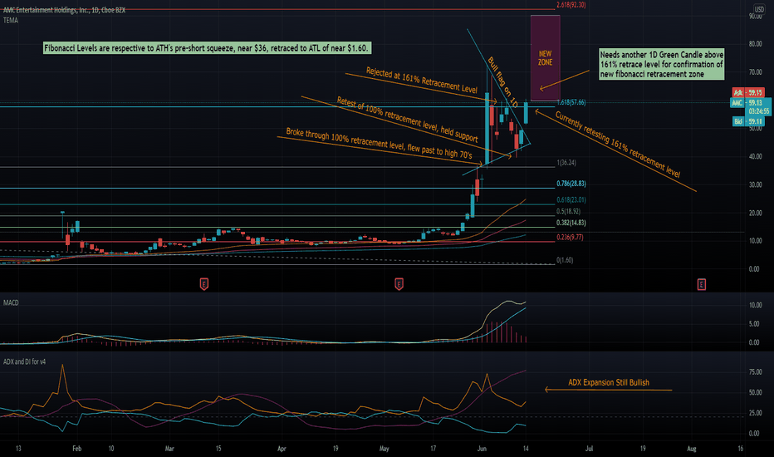Click the Mar label on time axis

point(169,449)
